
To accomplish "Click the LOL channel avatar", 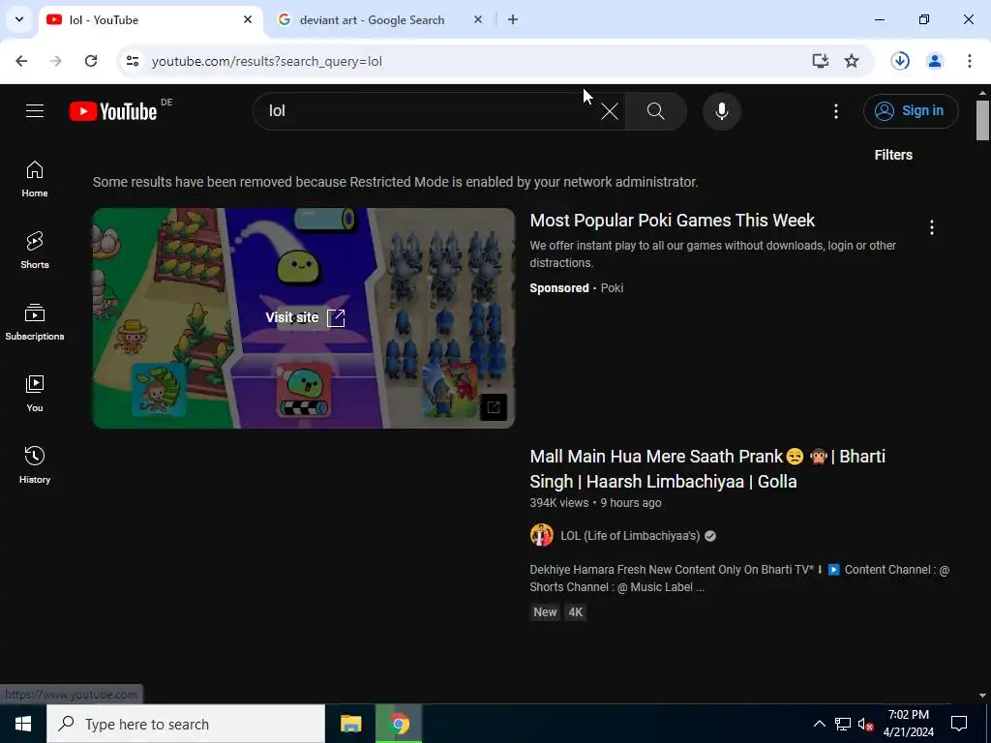I will coord(542,535).
